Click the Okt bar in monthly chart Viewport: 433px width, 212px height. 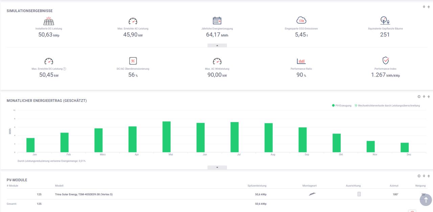[x=337, y=143]
